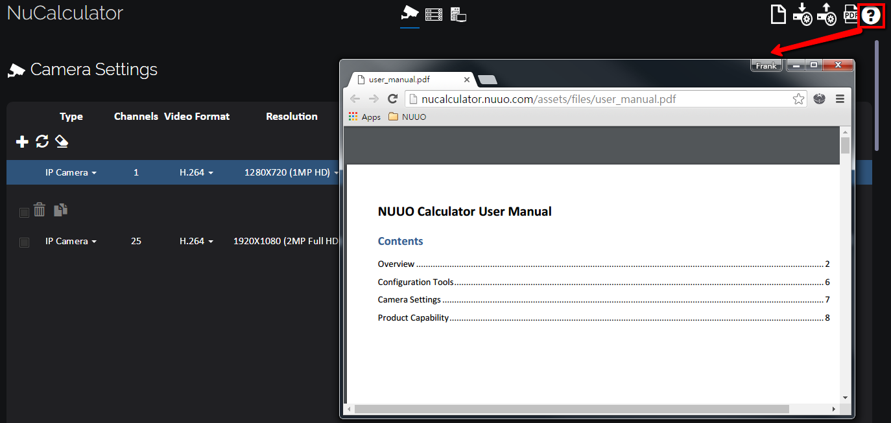The height and width of the screenshot is (423, 891).
Task: Open the server and monitor product tab
Action: pos(458,14)
